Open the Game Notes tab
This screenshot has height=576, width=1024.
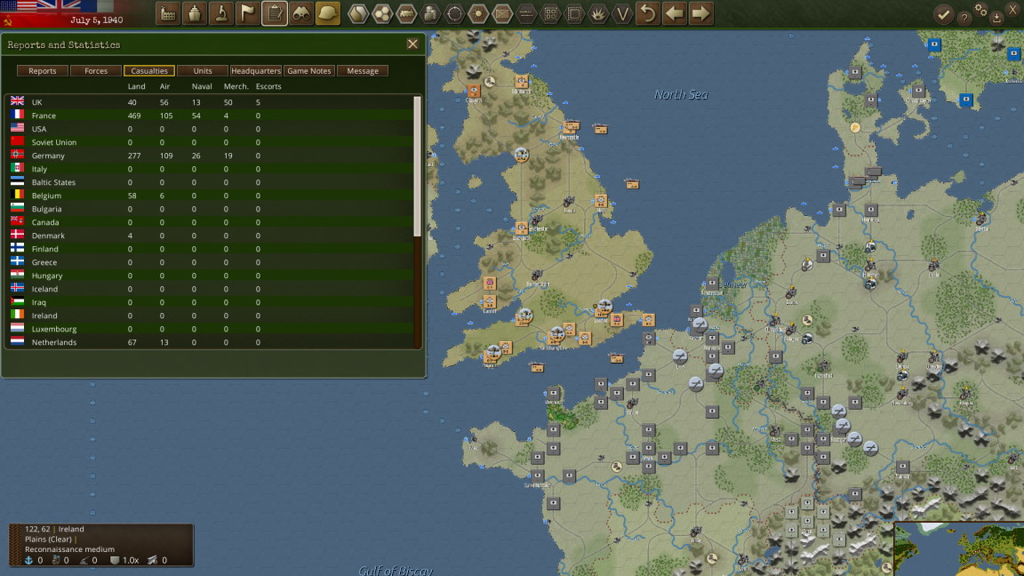click(x=309, y=70)
